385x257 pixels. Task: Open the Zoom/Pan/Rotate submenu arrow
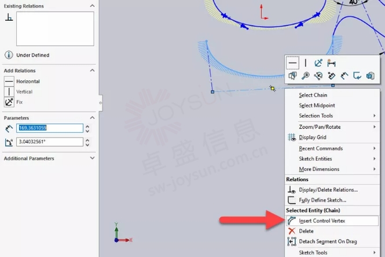375,126
